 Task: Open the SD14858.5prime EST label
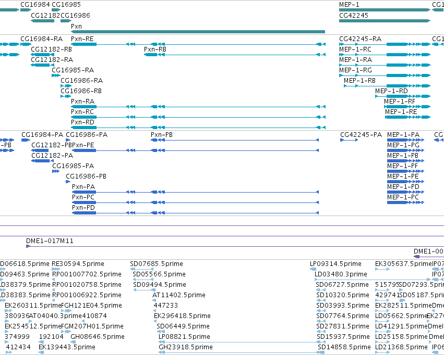pos(344,347)
